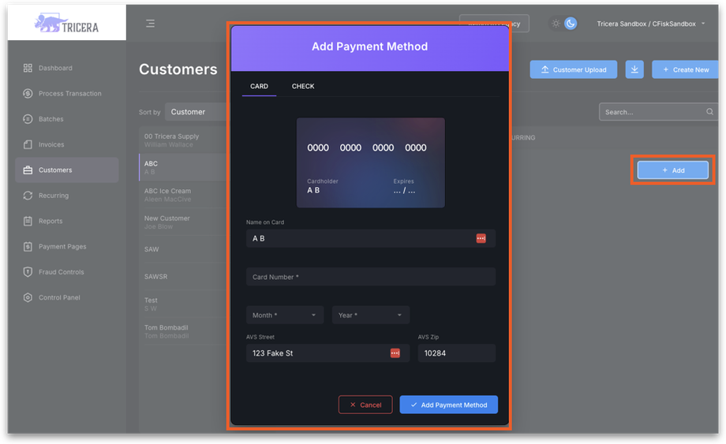Confirm with Add Payment Method button

[x=449, y=405]
